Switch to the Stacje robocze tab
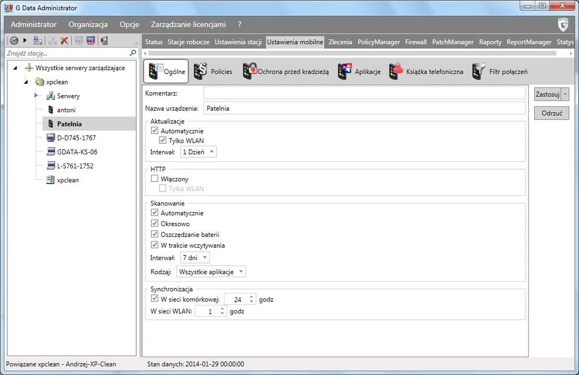This screenshot has width=579, height=375. 188,42
